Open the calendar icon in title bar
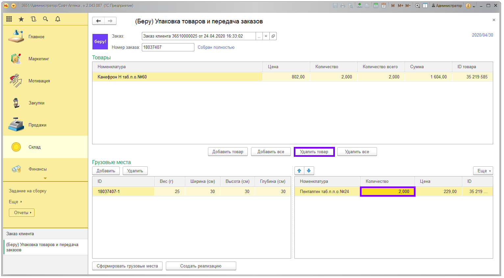This screenshot has height=278, width=504. (384, 6)
